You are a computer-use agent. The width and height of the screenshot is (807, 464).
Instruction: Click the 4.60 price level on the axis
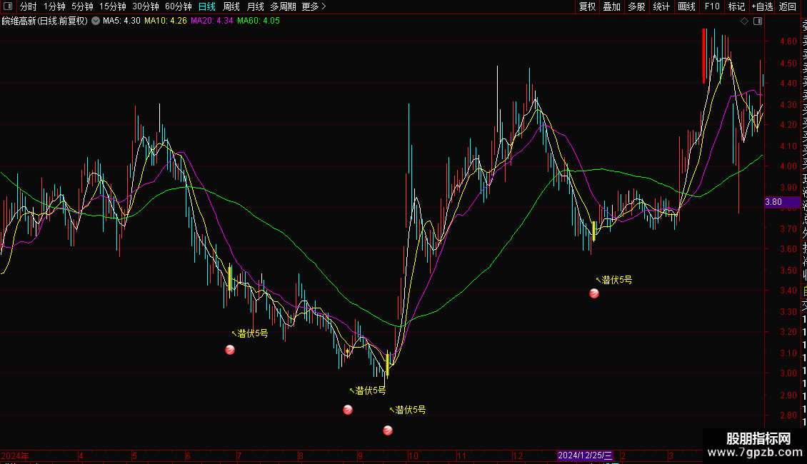[788, 41]
